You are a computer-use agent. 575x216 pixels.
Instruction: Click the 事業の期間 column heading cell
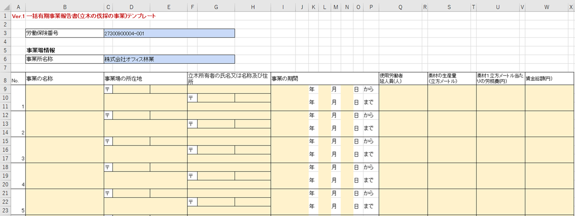click(324, 78)
